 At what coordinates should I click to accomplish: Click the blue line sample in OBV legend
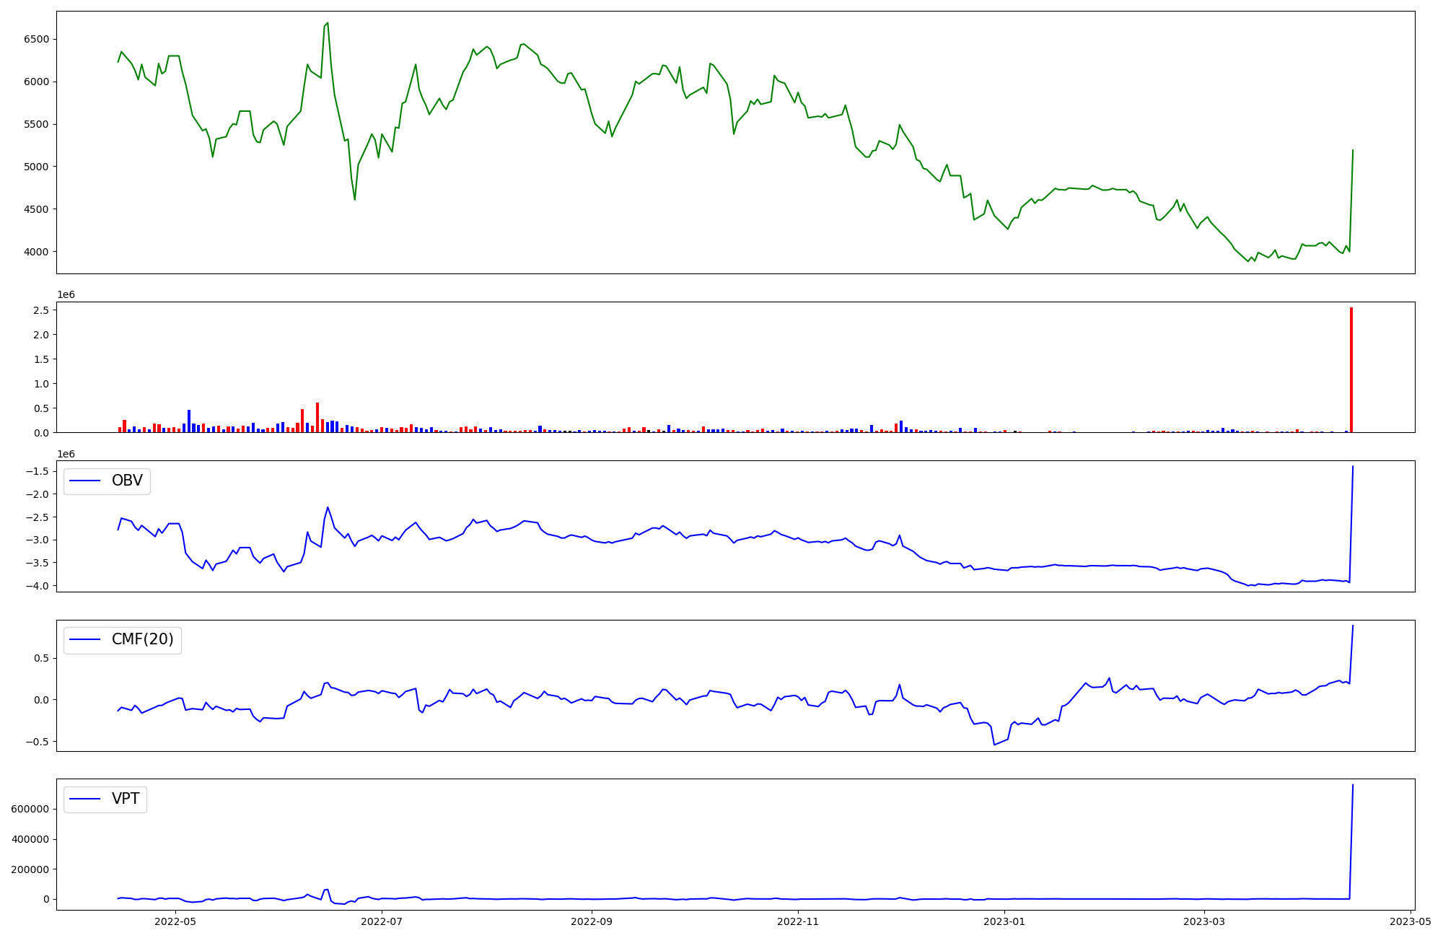click(85, 481)
